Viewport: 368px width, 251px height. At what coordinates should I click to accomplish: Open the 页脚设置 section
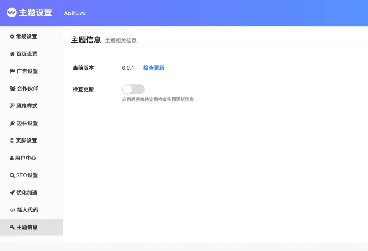tap(26, 141)
